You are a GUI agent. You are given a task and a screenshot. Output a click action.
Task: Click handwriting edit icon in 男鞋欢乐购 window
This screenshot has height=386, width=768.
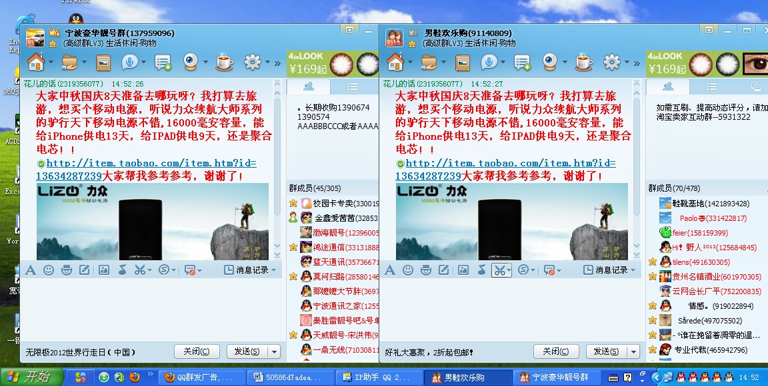tap(444, 270)
